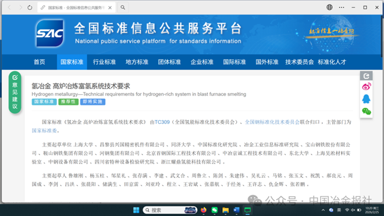Screen dimensions: 384x216
Task: Close the 国家标准 browser tab
Action: click(110, 8)
